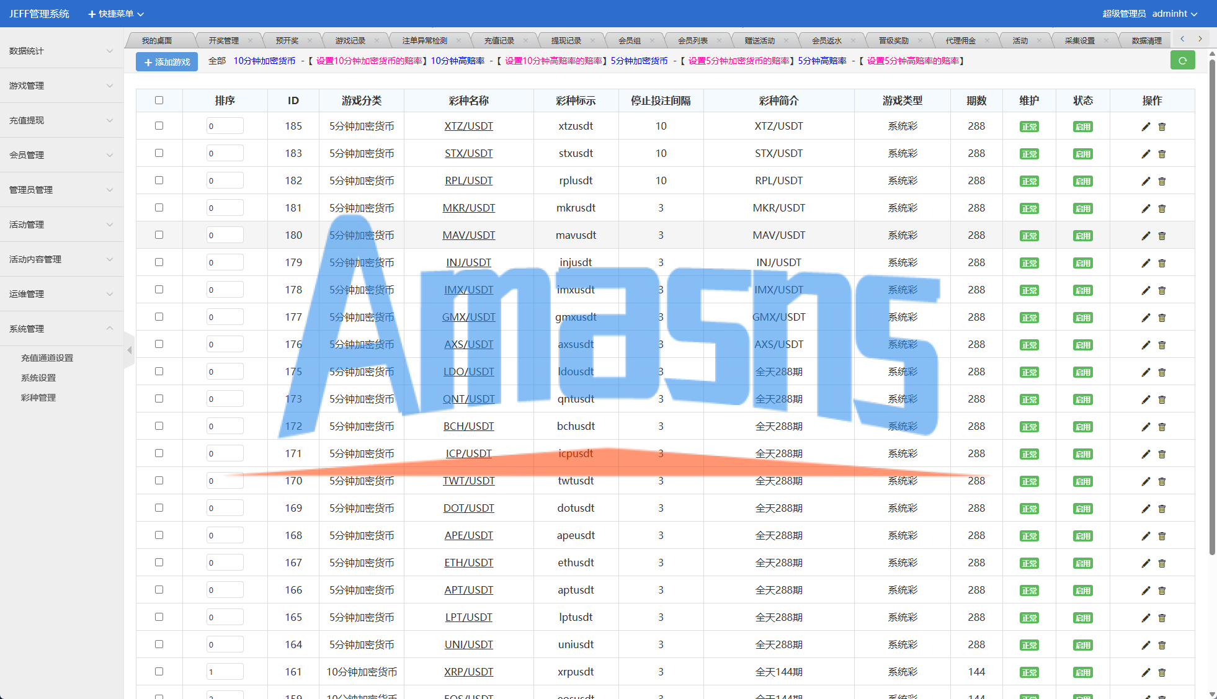The width and height of the screenshot is (1217, 699).
Task: Click delete trash icon for XRP/USDT row
Action: 1162,672
